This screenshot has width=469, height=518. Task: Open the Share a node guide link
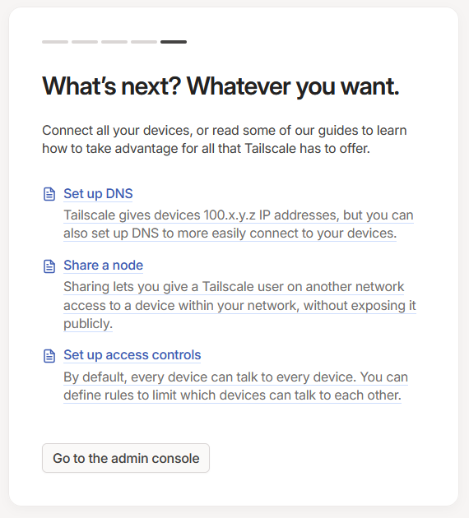coord(103,266)
